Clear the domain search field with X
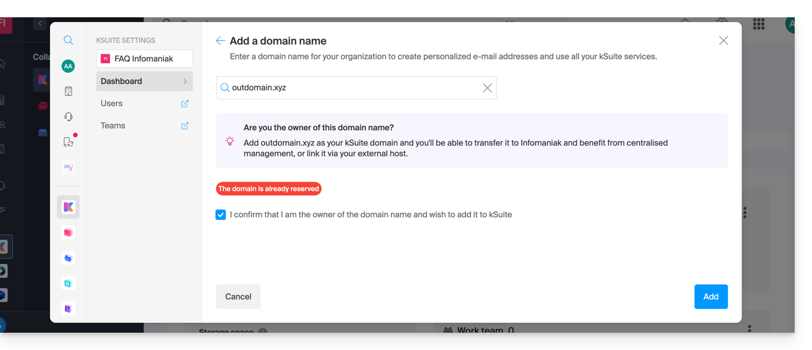Screen dimensions: 812x350 click(487, 88)
